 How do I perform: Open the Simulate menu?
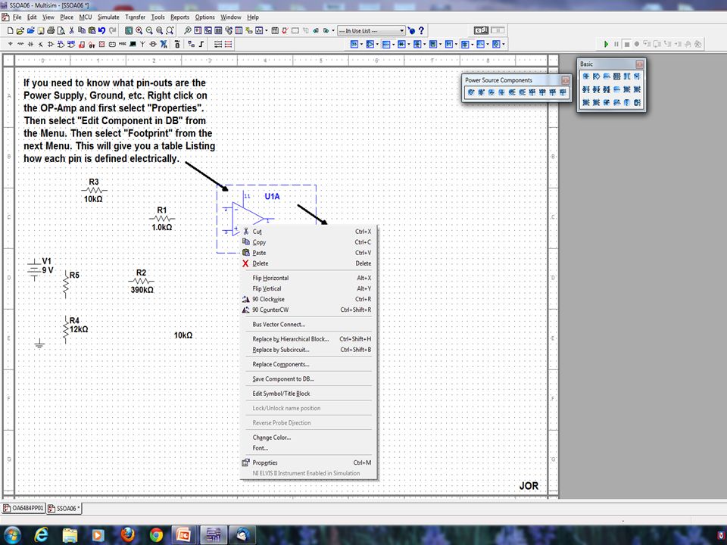pos(108,17)
